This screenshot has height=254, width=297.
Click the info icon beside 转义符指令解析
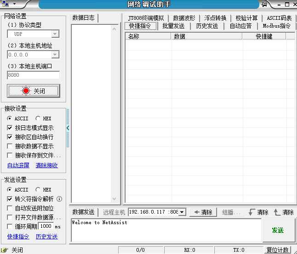[59, 199]
